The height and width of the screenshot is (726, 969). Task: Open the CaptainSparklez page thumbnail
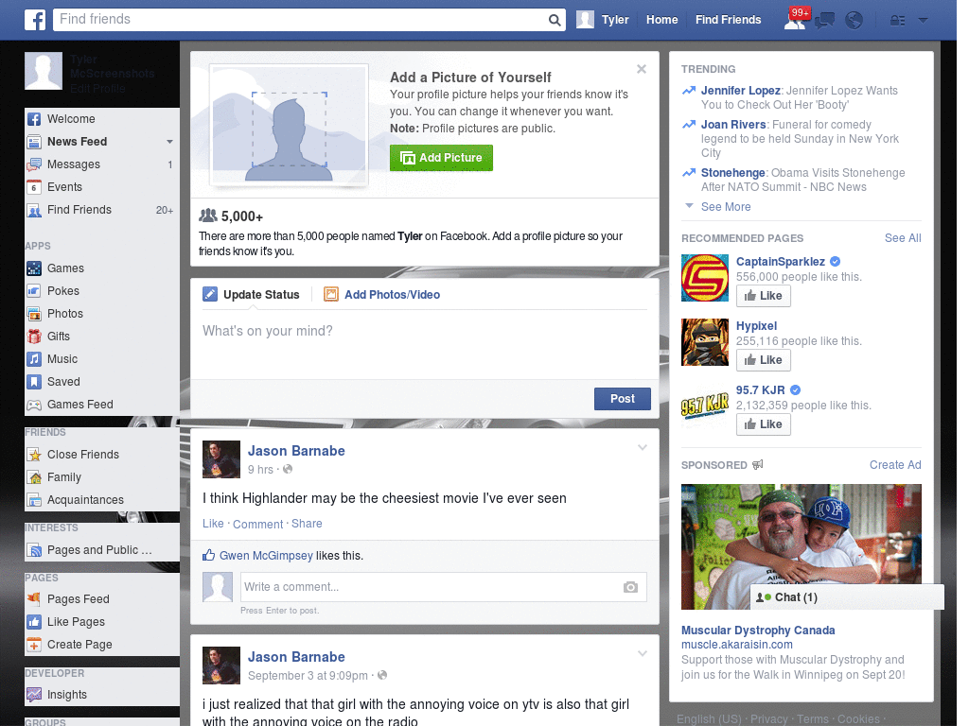click(x=705, y=278)
